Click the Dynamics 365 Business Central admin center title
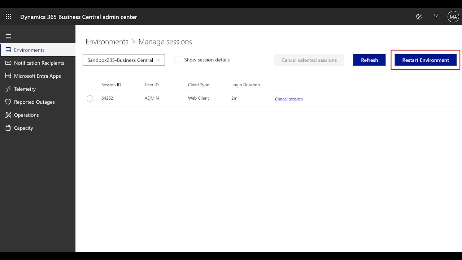Viewport: 462px width, 260px height. coord(79,17)
